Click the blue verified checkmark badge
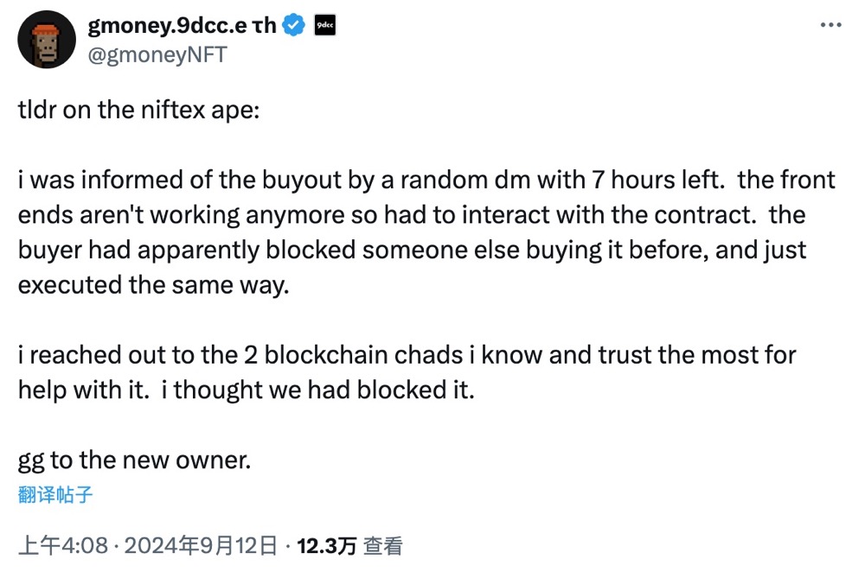Viewport: 865px width, 578px height. coord(294,27)
